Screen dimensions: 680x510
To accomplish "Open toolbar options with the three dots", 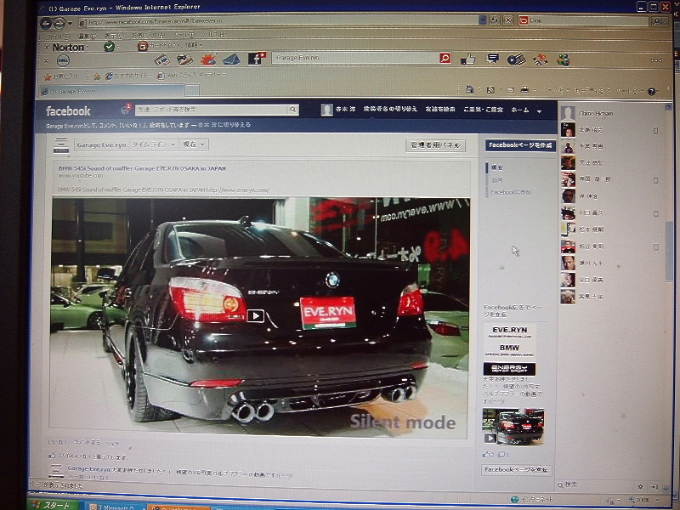I will pos(656,60).
